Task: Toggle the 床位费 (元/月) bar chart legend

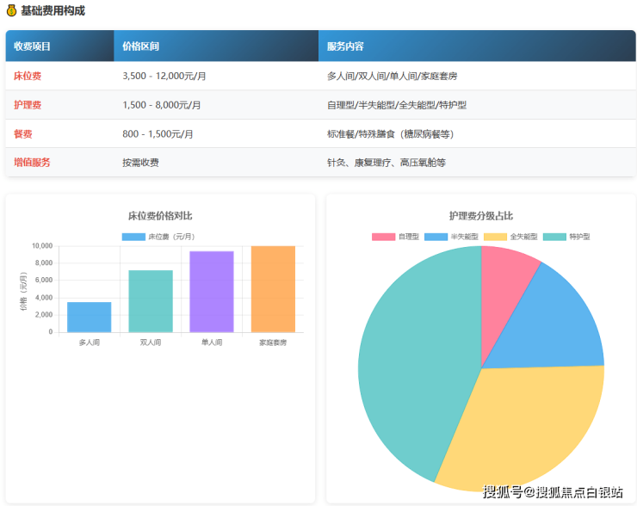Action: [160, 237]
